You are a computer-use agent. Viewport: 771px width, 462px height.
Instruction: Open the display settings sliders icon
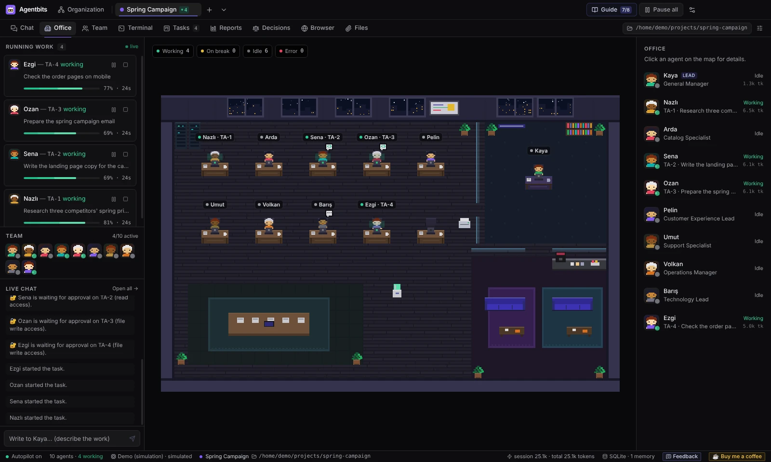pos(692,10)
